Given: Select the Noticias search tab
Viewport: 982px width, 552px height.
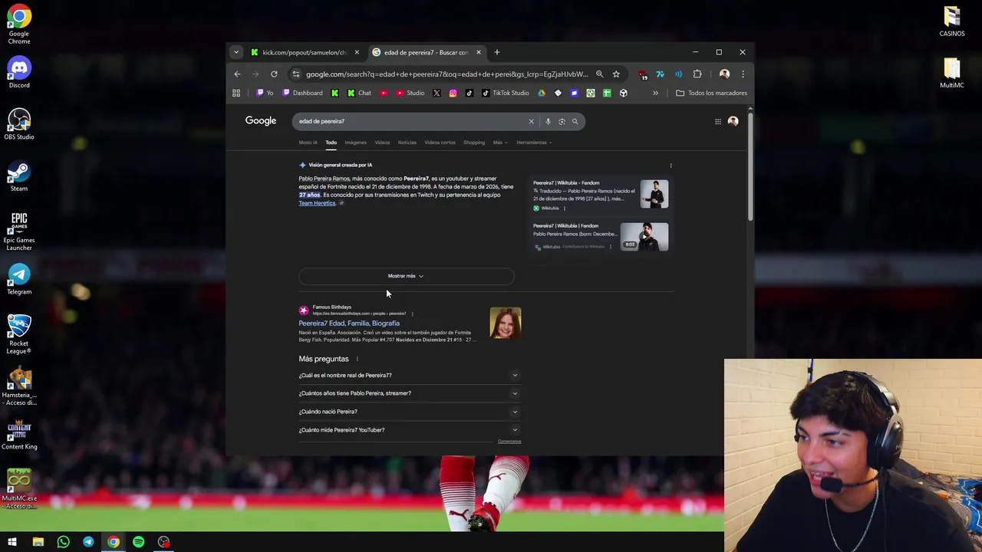Looking at the screenshot, I should (x=407, y=143).
